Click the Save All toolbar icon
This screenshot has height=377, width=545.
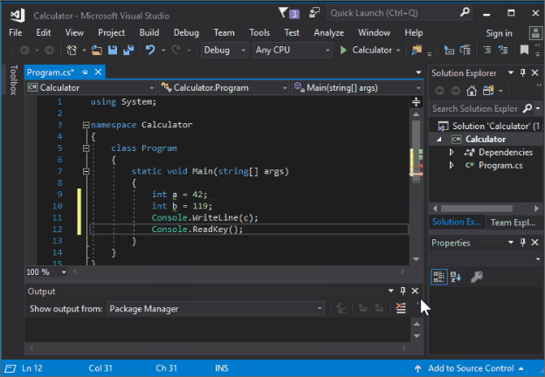[x=128, y=50]
